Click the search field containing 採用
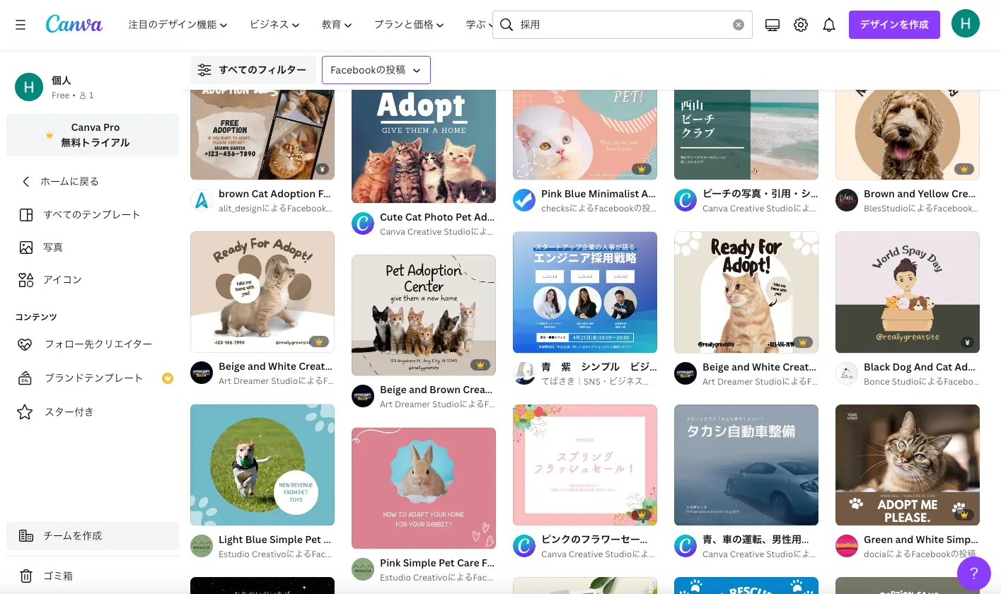Screen dimensions: 1001x594 click(x=623, y=25)
